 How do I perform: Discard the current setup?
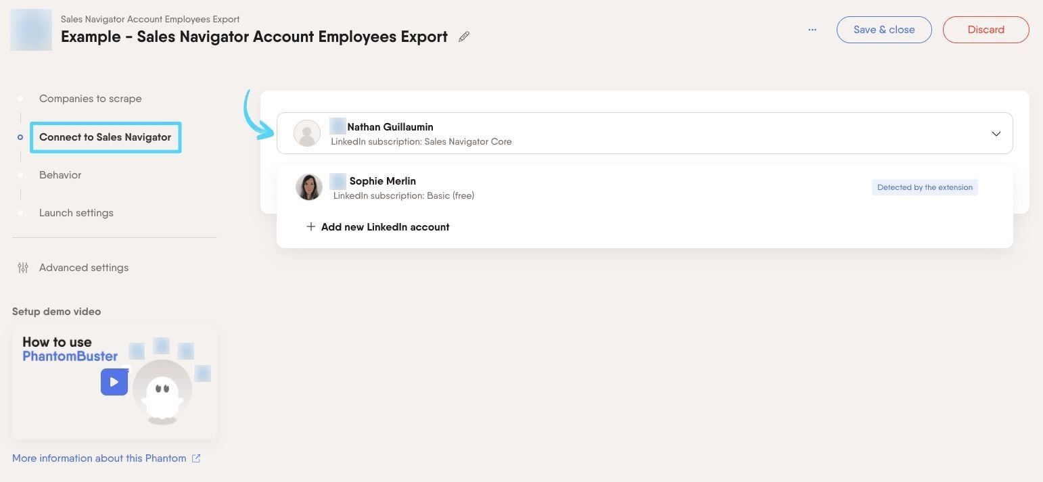pos(986,30)
